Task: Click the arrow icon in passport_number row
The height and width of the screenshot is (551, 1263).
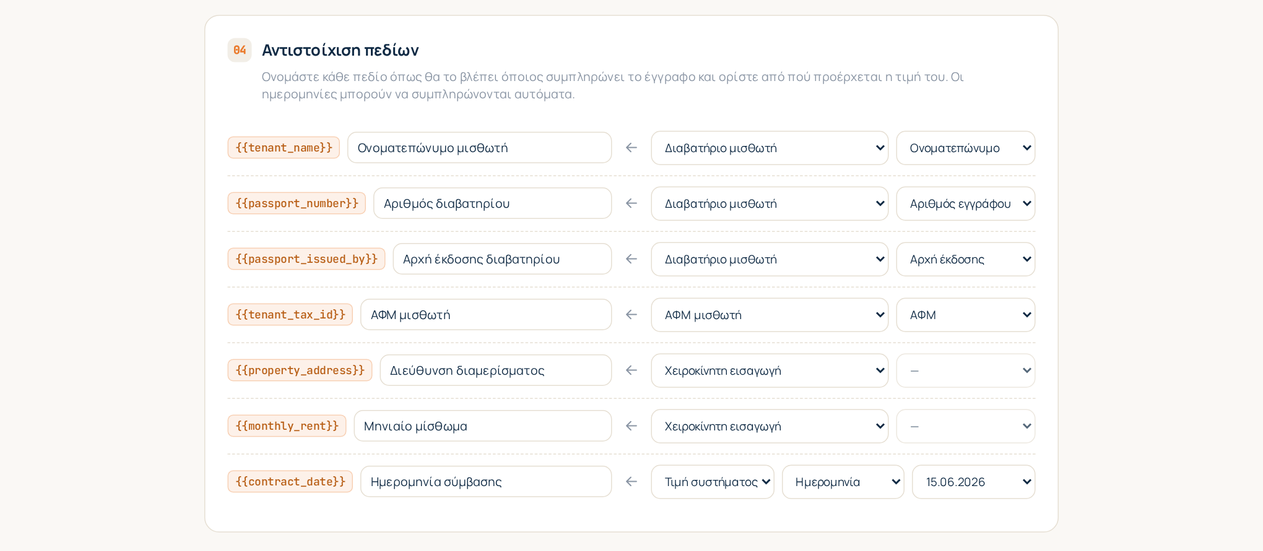Action: [631, 203]
